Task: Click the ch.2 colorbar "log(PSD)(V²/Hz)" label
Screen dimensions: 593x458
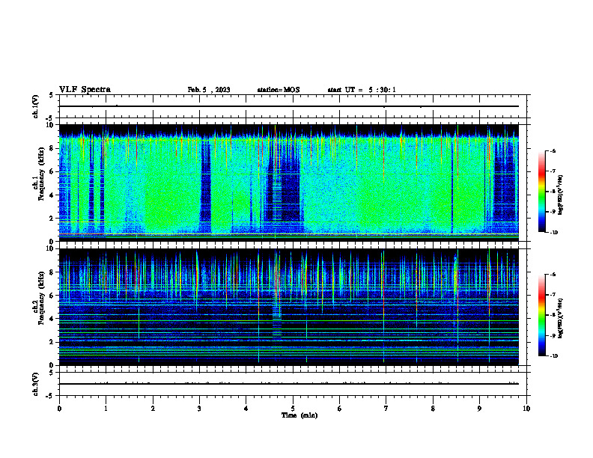Action: [x=561, y=318]
